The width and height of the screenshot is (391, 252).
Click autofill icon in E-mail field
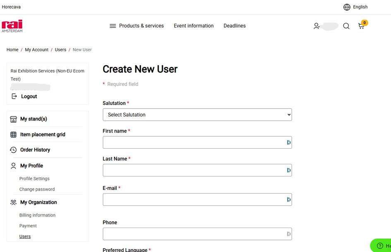[x=288, y=200]
